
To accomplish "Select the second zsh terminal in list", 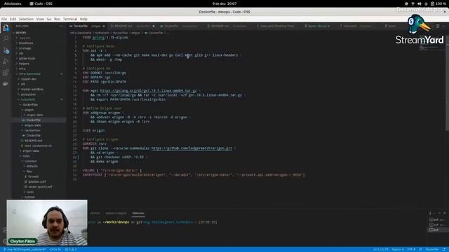I will 437,225.
